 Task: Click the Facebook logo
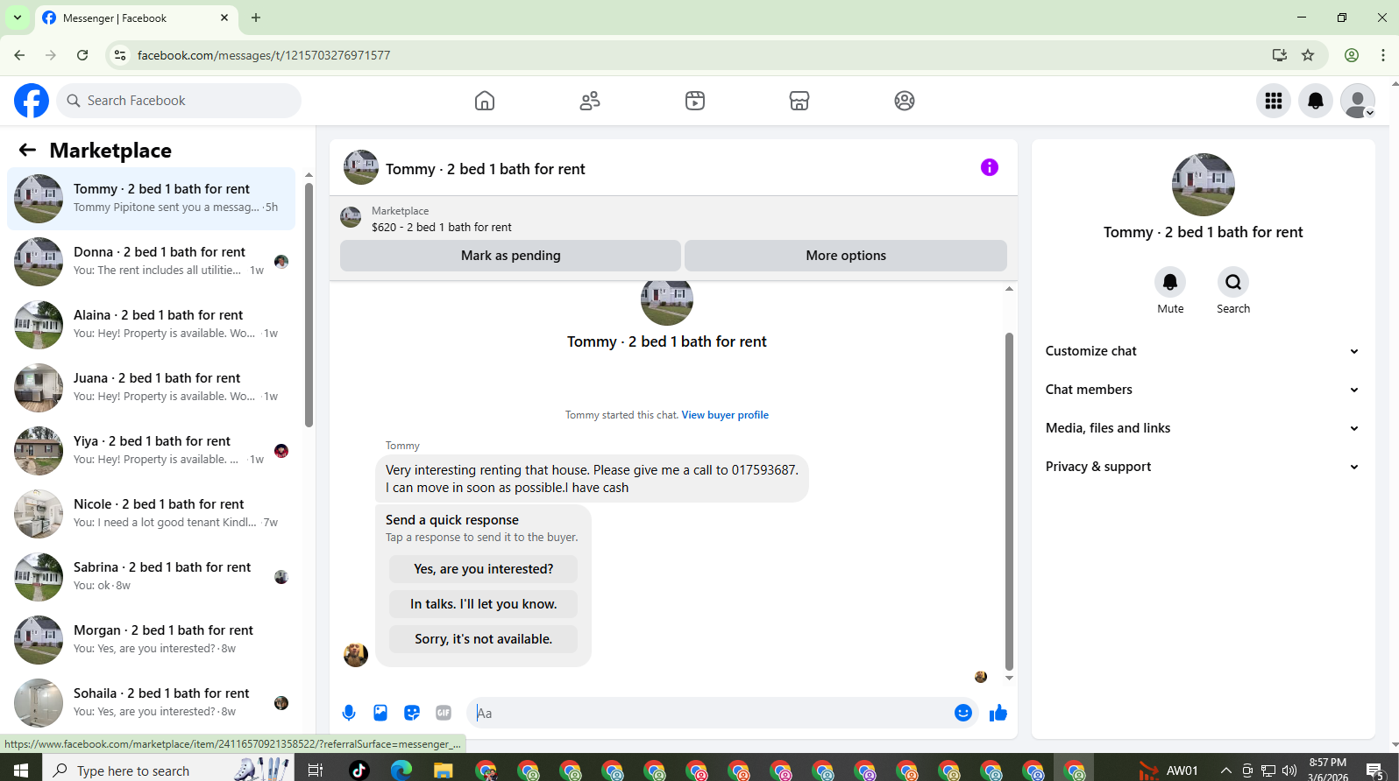(32, 101)
